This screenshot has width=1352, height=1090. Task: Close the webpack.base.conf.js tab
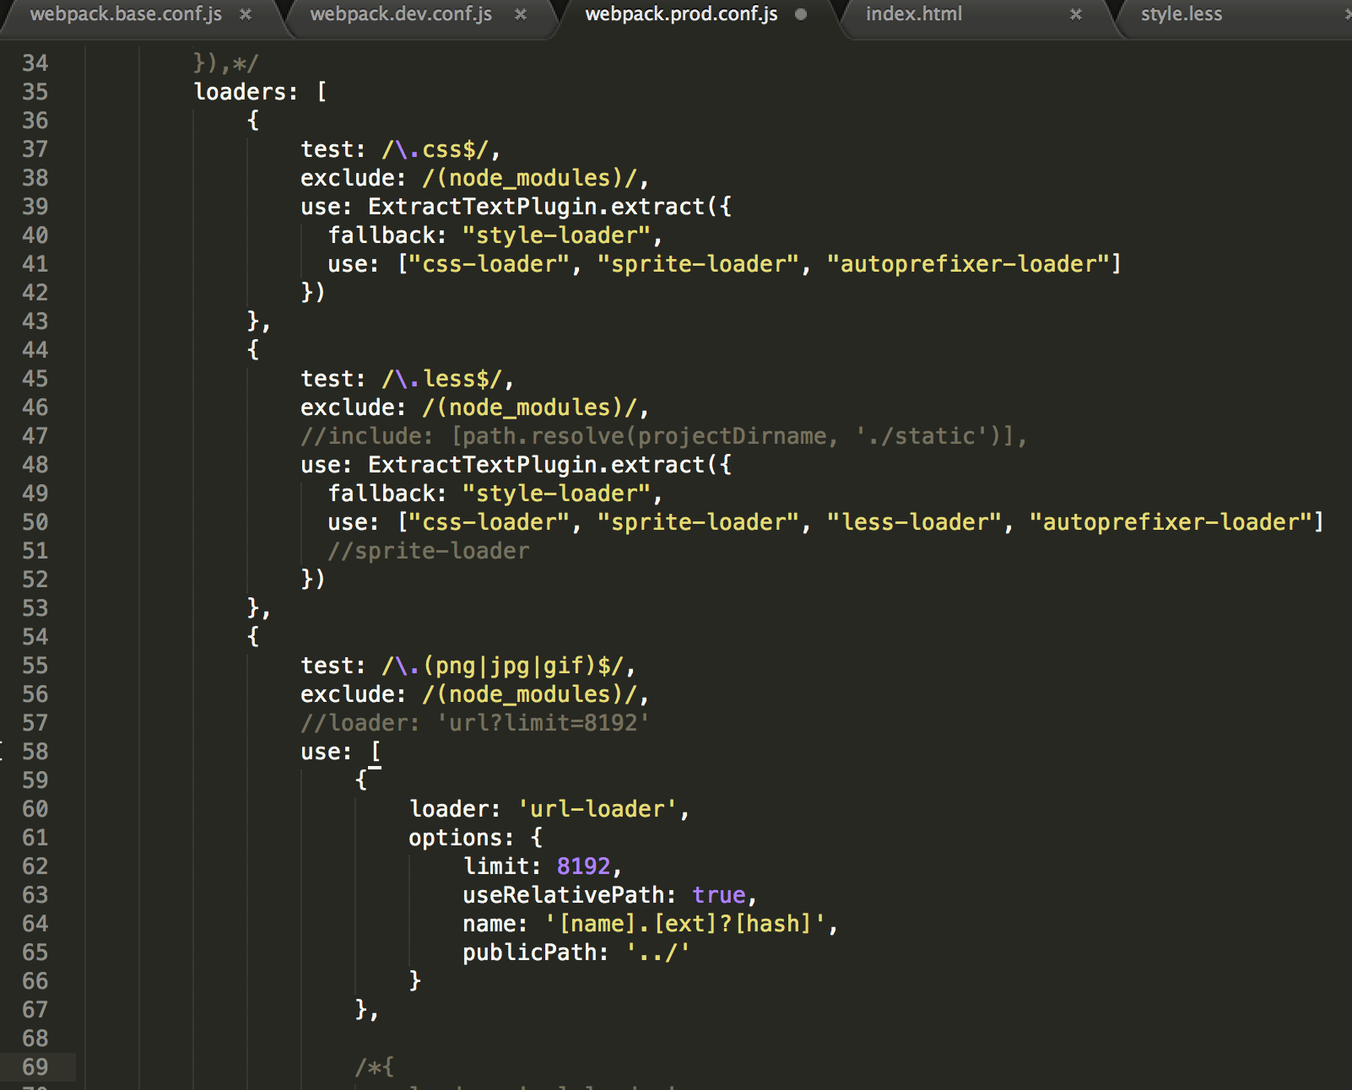pyautogui.click(x=246, y=14)
